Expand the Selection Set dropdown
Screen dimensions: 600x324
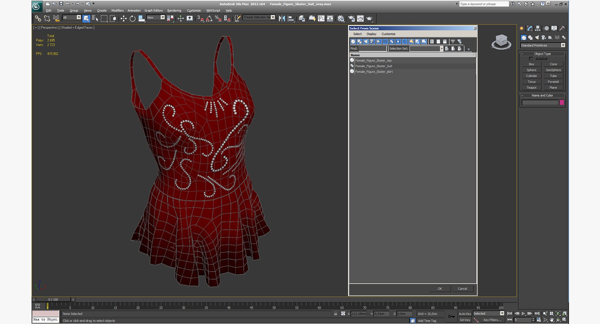click(442, 48)
